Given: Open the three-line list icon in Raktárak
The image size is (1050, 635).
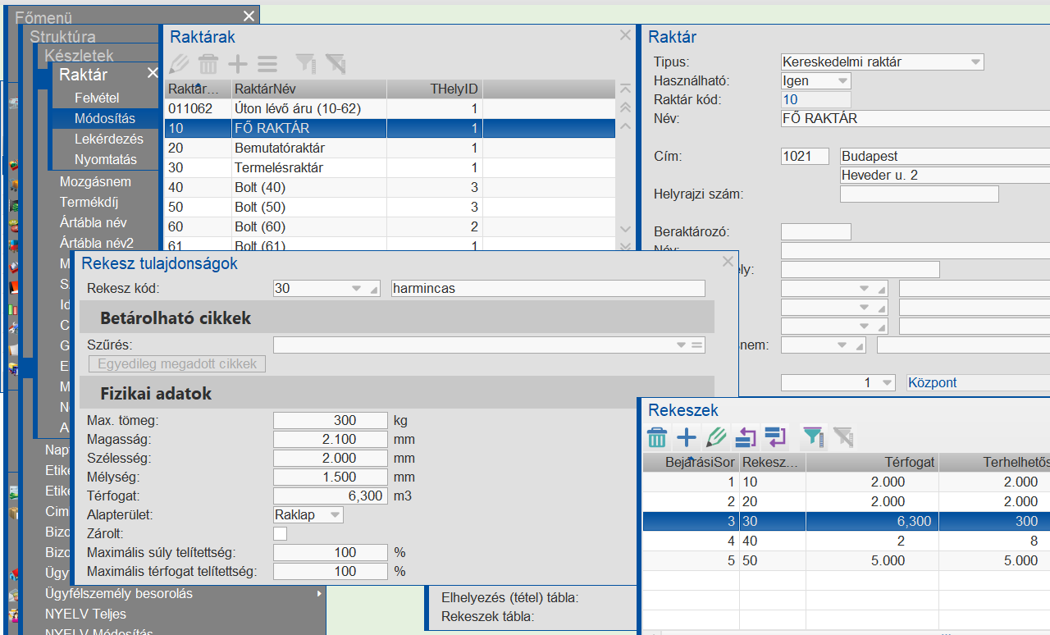Looking at the screenshot, I should [x=267, y=64].
